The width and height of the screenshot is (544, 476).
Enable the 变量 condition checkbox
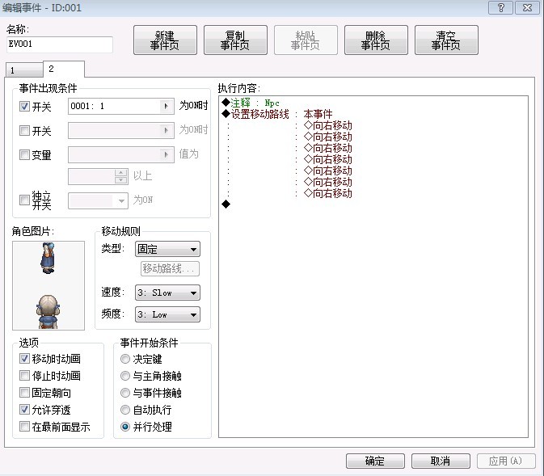[24, 154]
